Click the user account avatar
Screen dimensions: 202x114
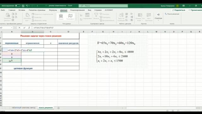click(177, 6)
